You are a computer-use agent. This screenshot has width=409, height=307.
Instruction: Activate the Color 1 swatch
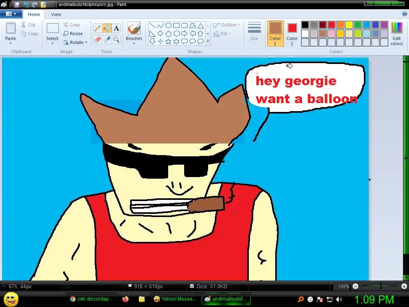(275, 34)
